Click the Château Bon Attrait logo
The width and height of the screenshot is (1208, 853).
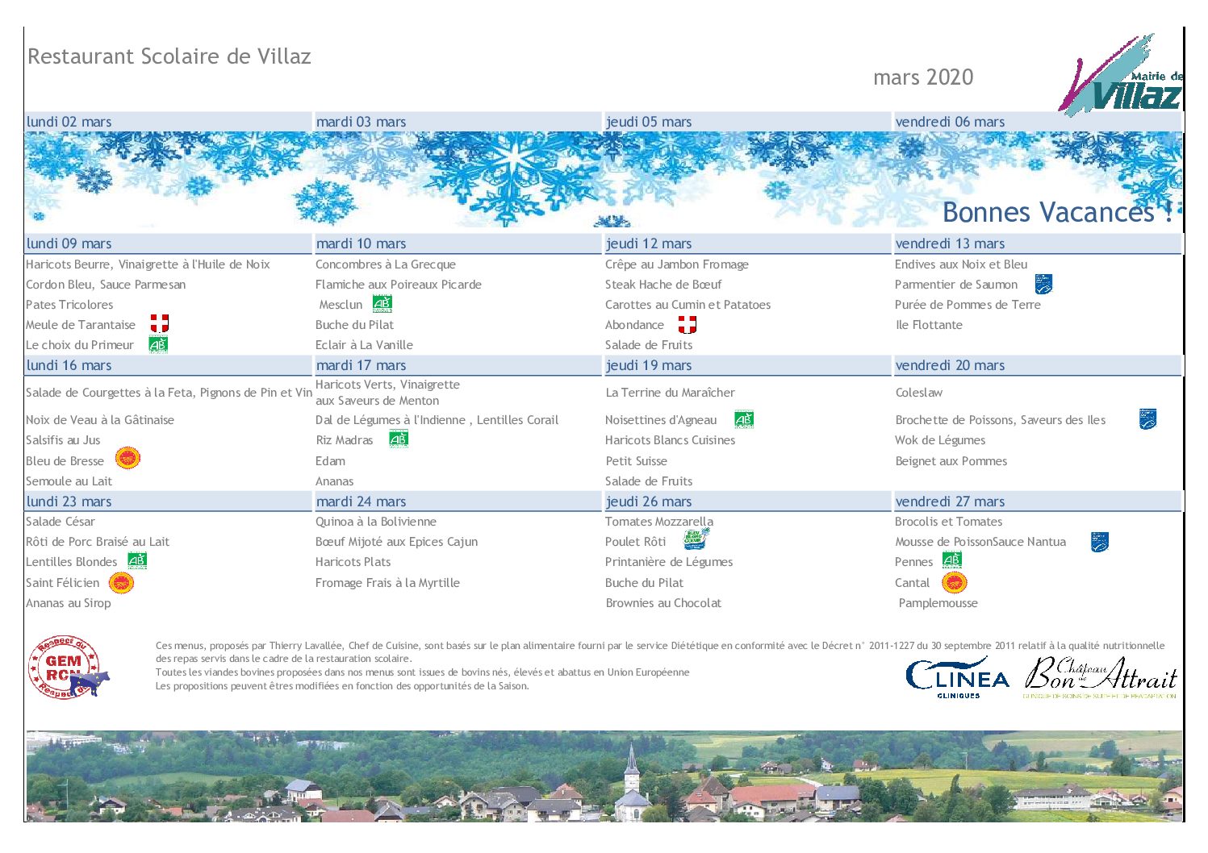click(x=1101, y=677)
